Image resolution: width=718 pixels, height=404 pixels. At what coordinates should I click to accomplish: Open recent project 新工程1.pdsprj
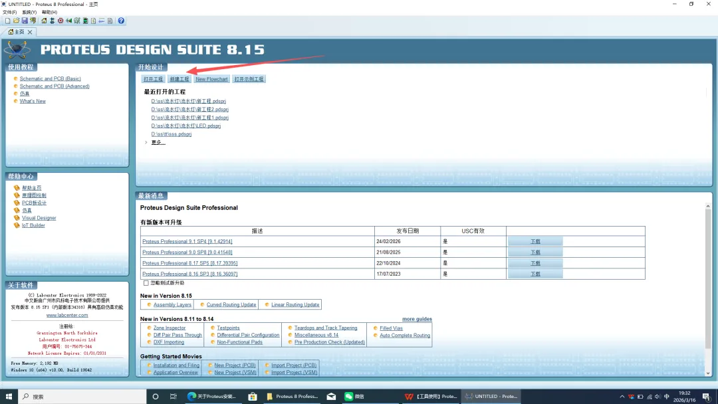[189, 118]
